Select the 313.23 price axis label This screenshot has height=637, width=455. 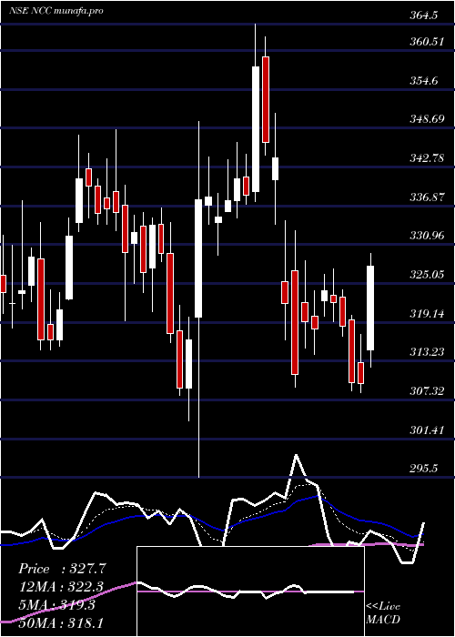[x=426, y=352]
